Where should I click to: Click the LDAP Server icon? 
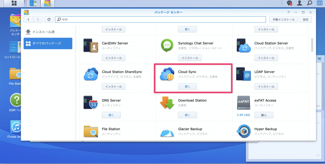(243, 74)
